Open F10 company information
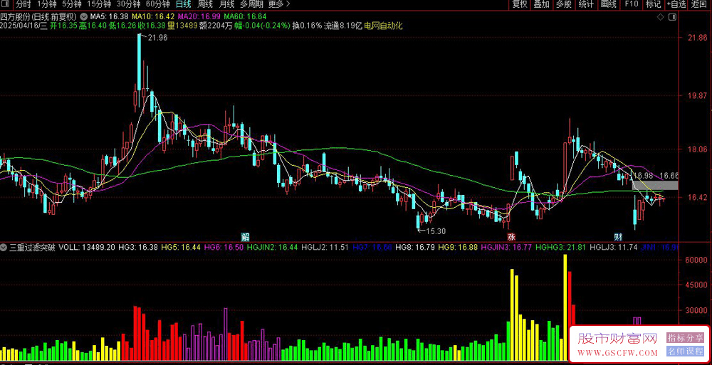Screen dimensions: 712x365 coord(631,4)
